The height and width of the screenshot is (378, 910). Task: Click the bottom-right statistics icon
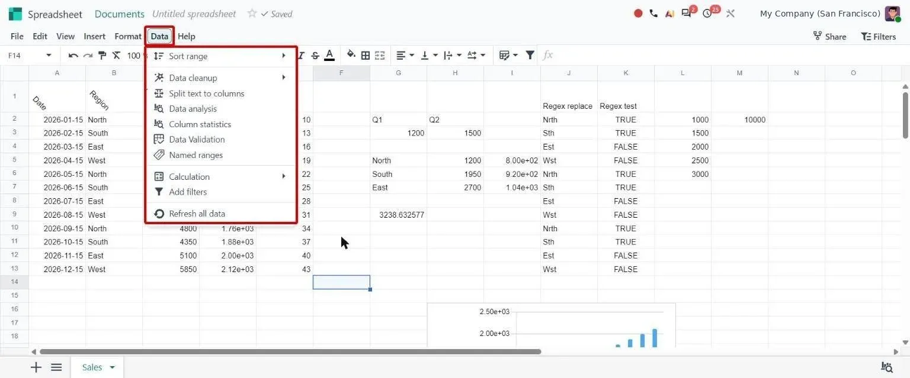(x=887, y=367)
